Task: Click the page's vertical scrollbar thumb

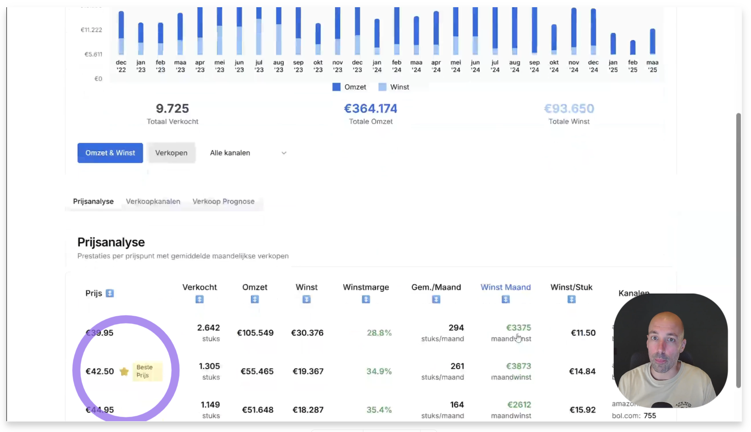Action: pos(738,250)
